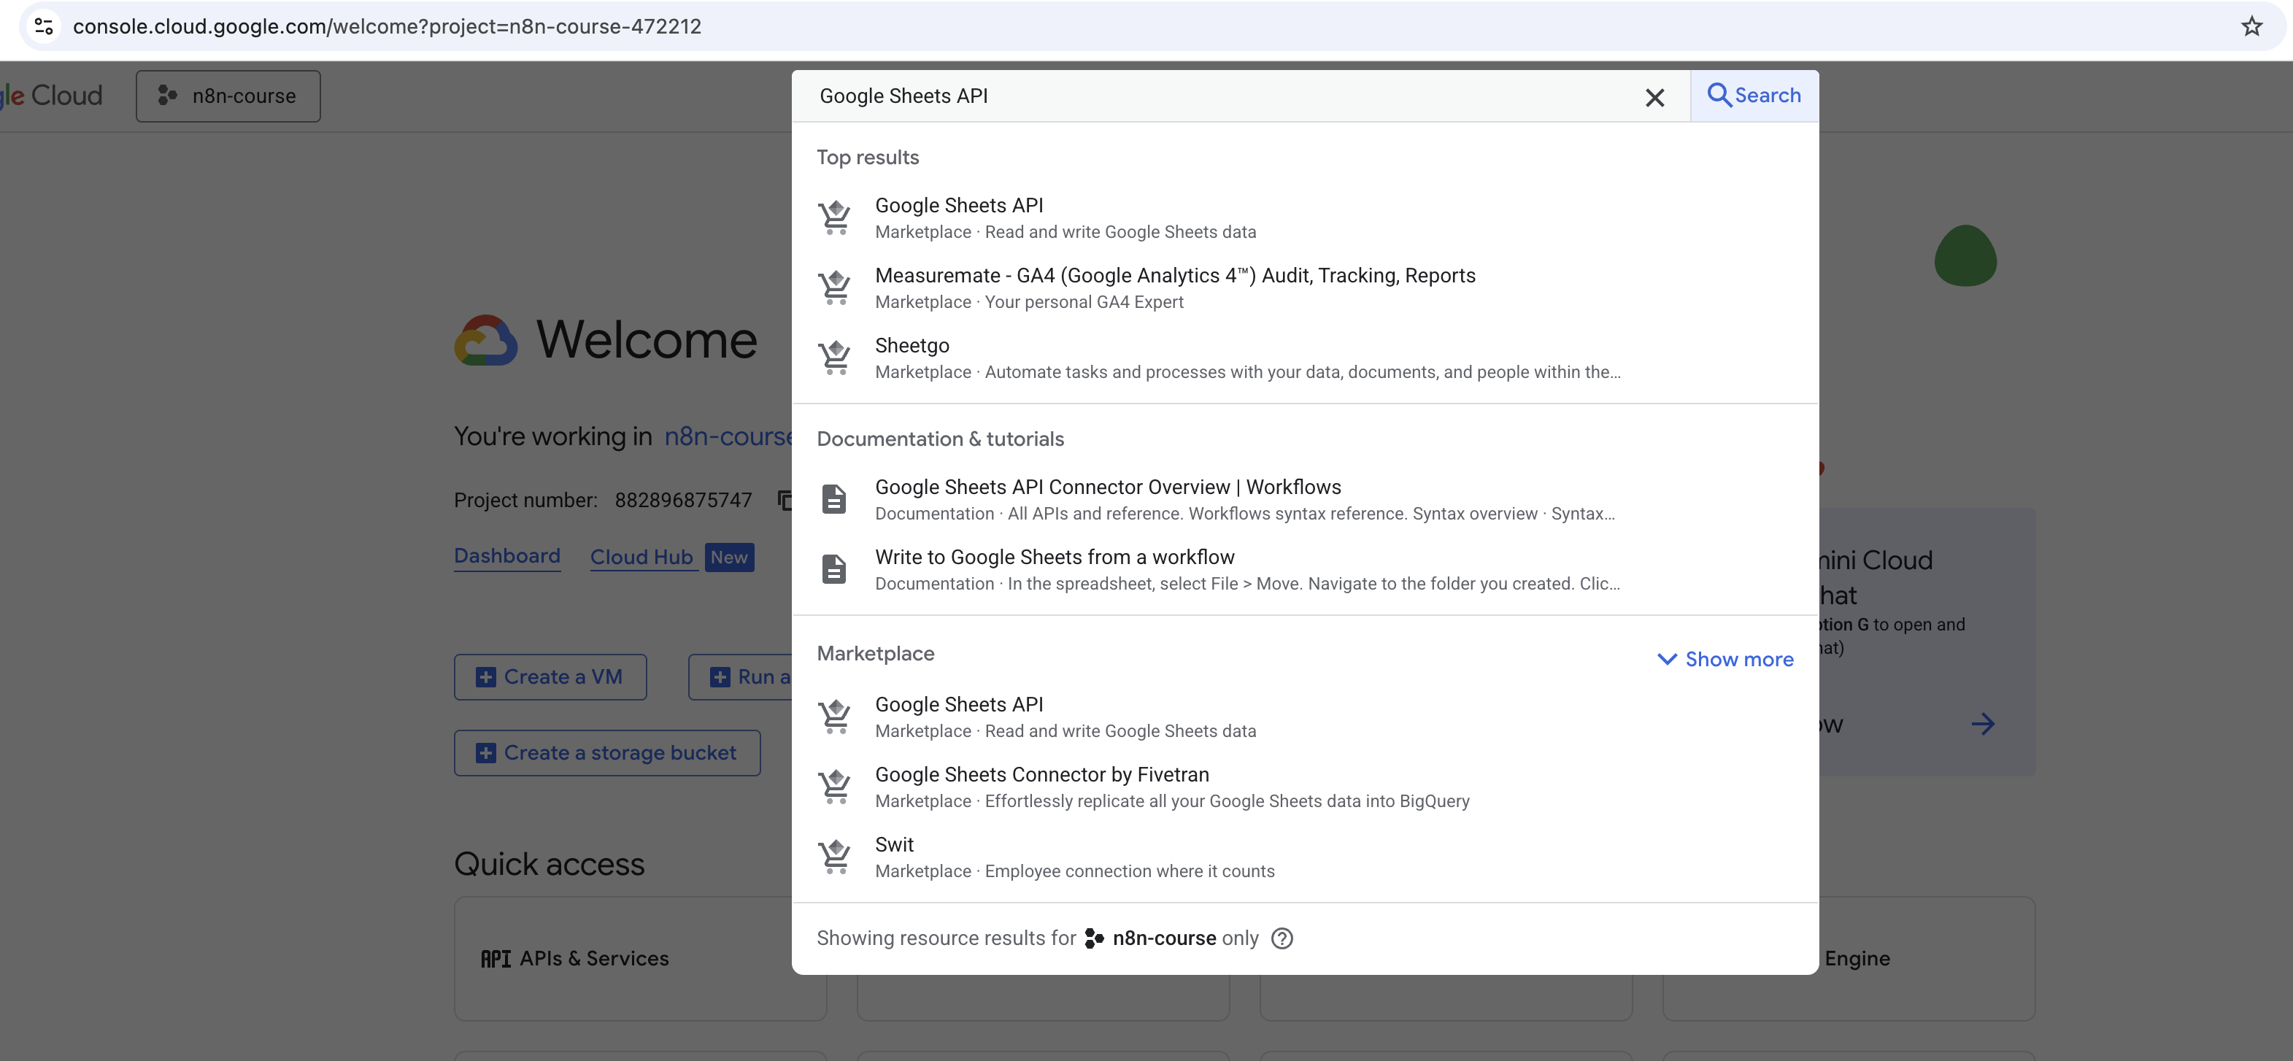2293x1061 pixels.
Task: Open the n8n-course project selector
Action: (x=228, y=96)
